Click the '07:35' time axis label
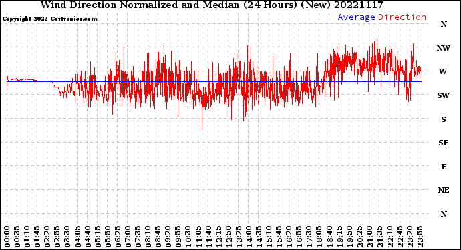This screenshot has height=250, width=461. click(138, 237)
